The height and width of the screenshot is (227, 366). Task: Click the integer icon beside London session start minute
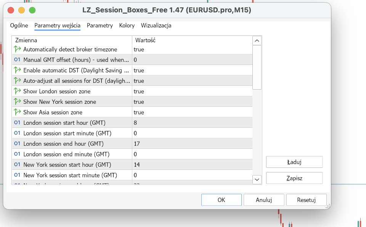pyautogui.click(x=17, y=133)
